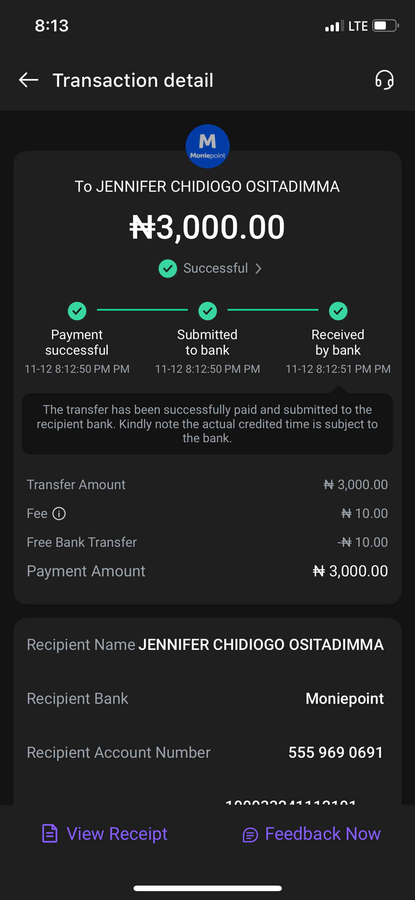Screen dimensions: 415x900
Task: Tap the battery indicator in status bar
Action: tap(385, 26)
